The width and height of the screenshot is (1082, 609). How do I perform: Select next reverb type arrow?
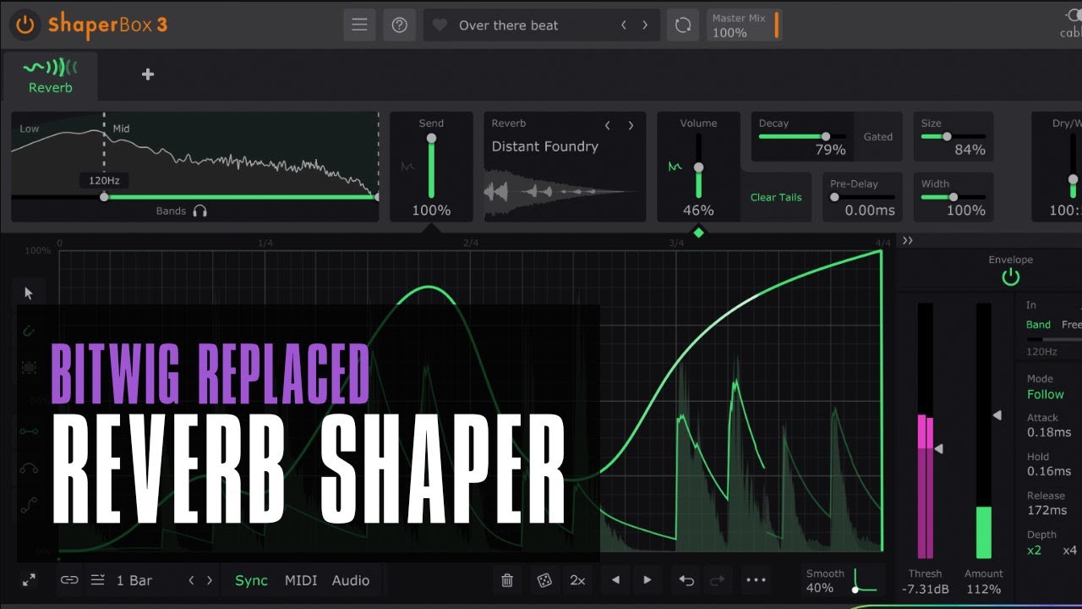point(631,125)
